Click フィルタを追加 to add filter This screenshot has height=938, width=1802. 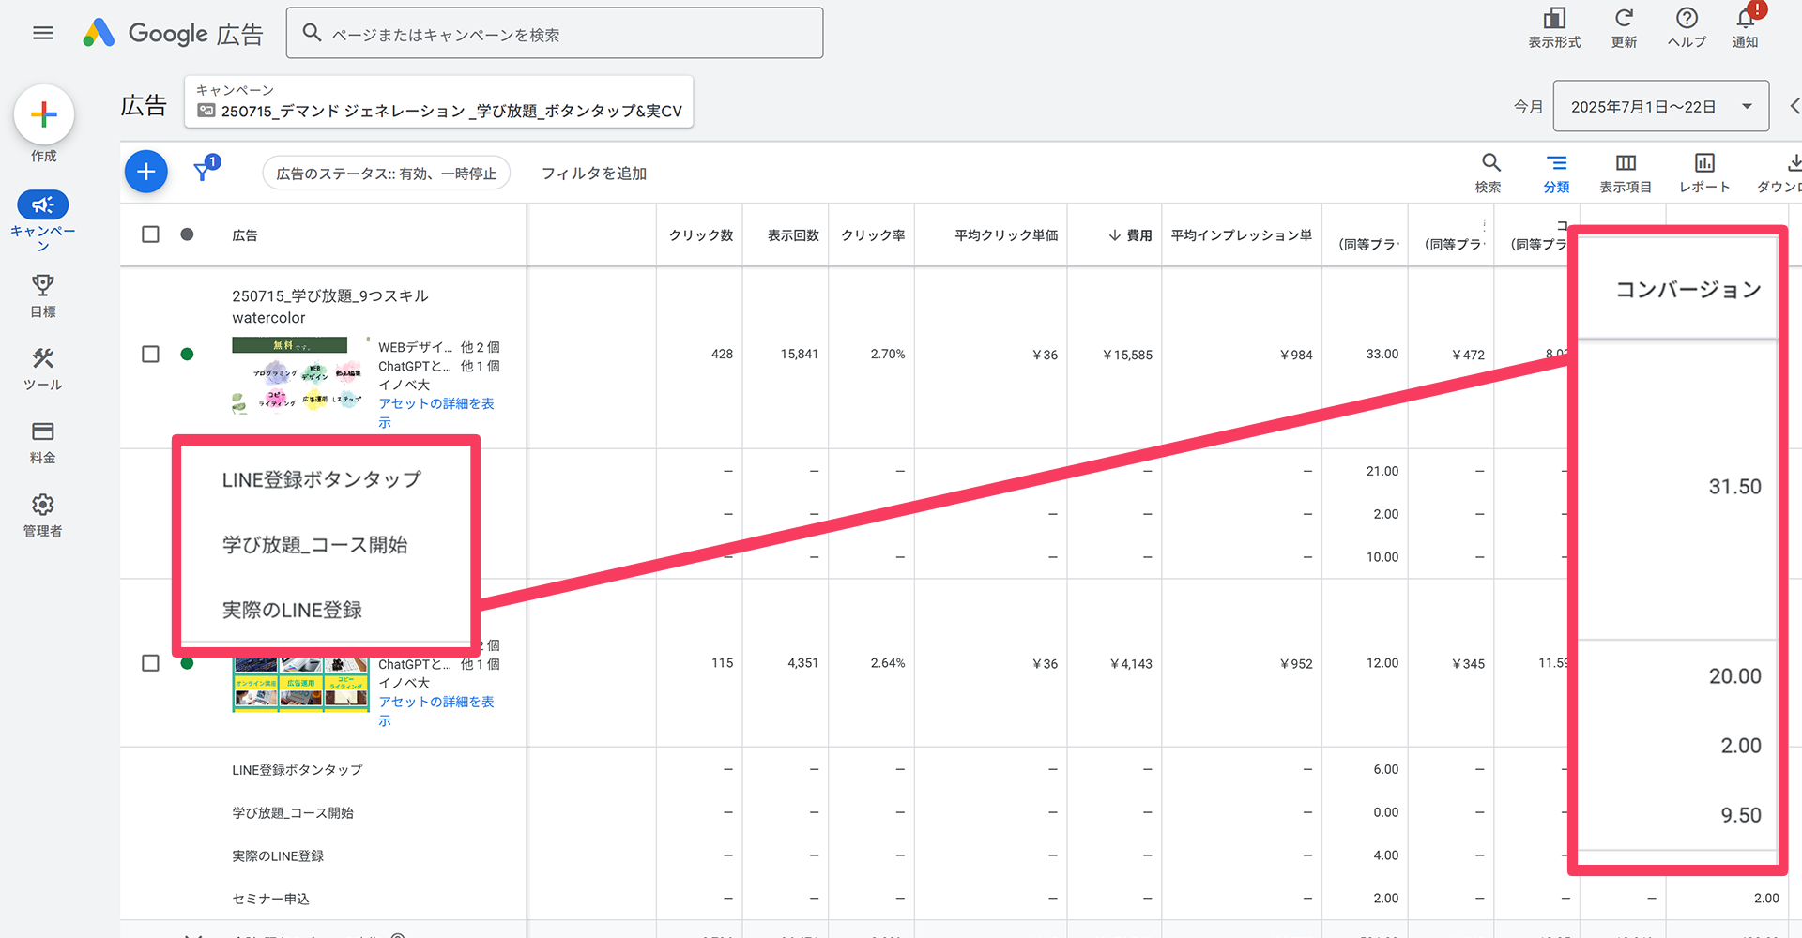(593, 174)
